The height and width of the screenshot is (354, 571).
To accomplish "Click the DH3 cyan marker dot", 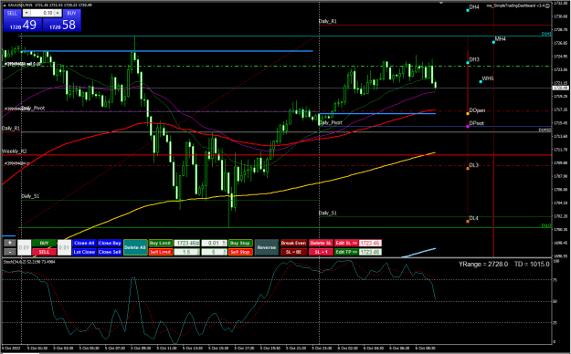I will click(468, 63).
